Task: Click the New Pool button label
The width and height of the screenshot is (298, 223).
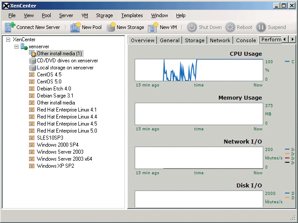Action: [x=92, y=27]
